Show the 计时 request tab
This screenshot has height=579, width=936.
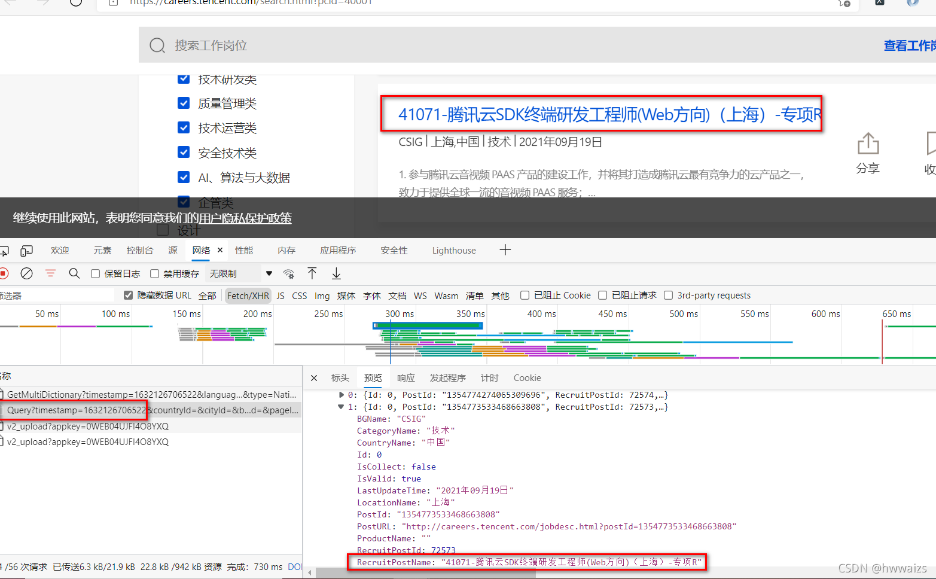coord(489,378)
